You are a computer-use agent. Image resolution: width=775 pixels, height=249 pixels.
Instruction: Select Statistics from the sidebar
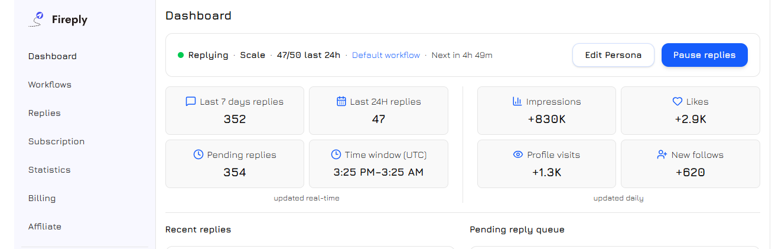(x=49, y=170)
